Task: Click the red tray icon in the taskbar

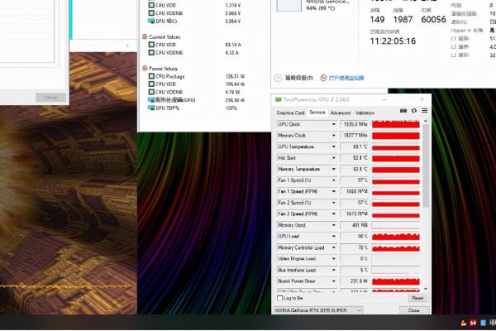Action: (464, 323)
